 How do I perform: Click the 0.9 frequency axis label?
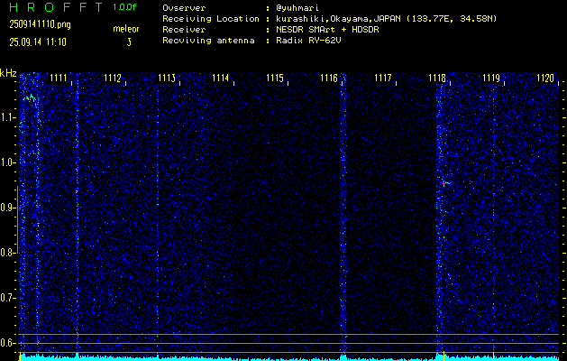(x=8, y=208)
